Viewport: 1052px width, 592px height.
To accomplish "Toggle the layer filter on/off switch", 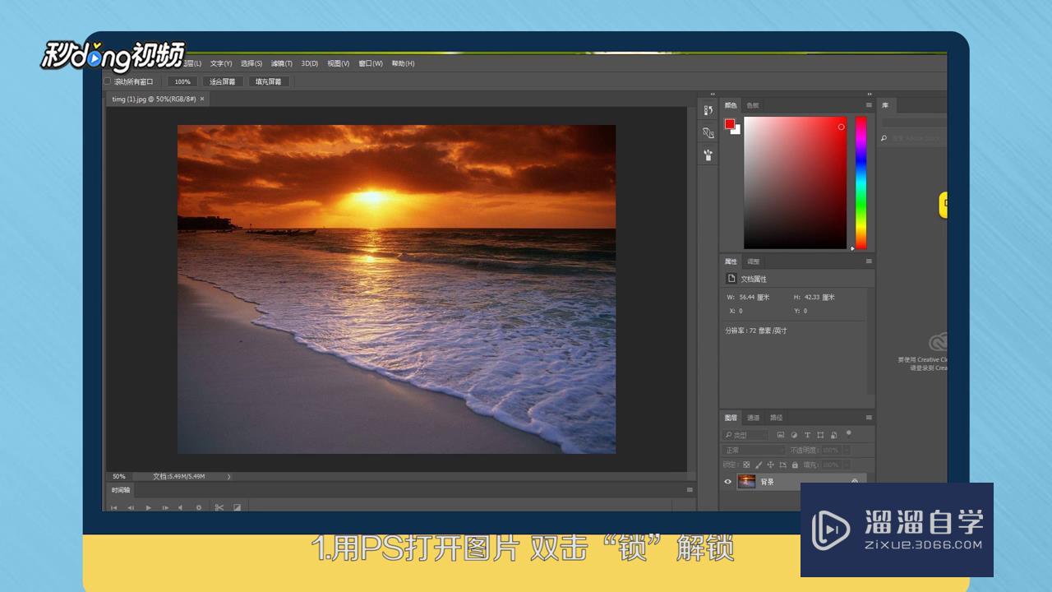I will tap(848, 432).
